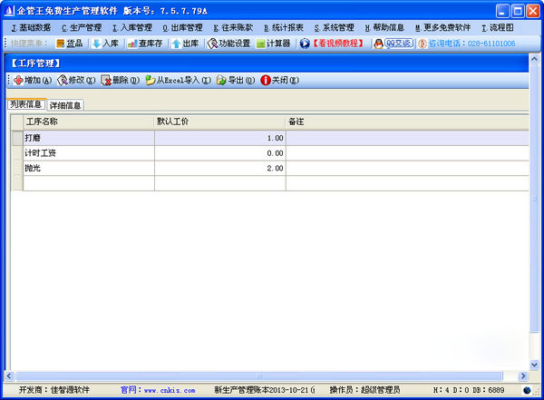This screenshot has height=400, width=544.
Task: Switch to the 详细信息 tab
Action: coord(65,105)
